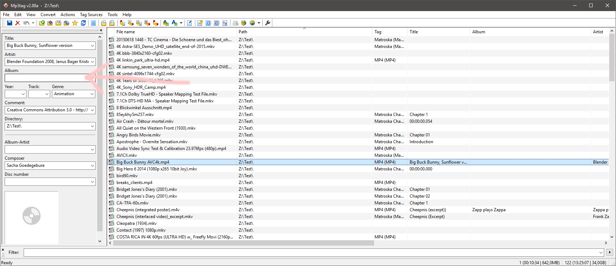Sort by the Title column header
Viewport: 616px width, 266px height.
(439, 32)
